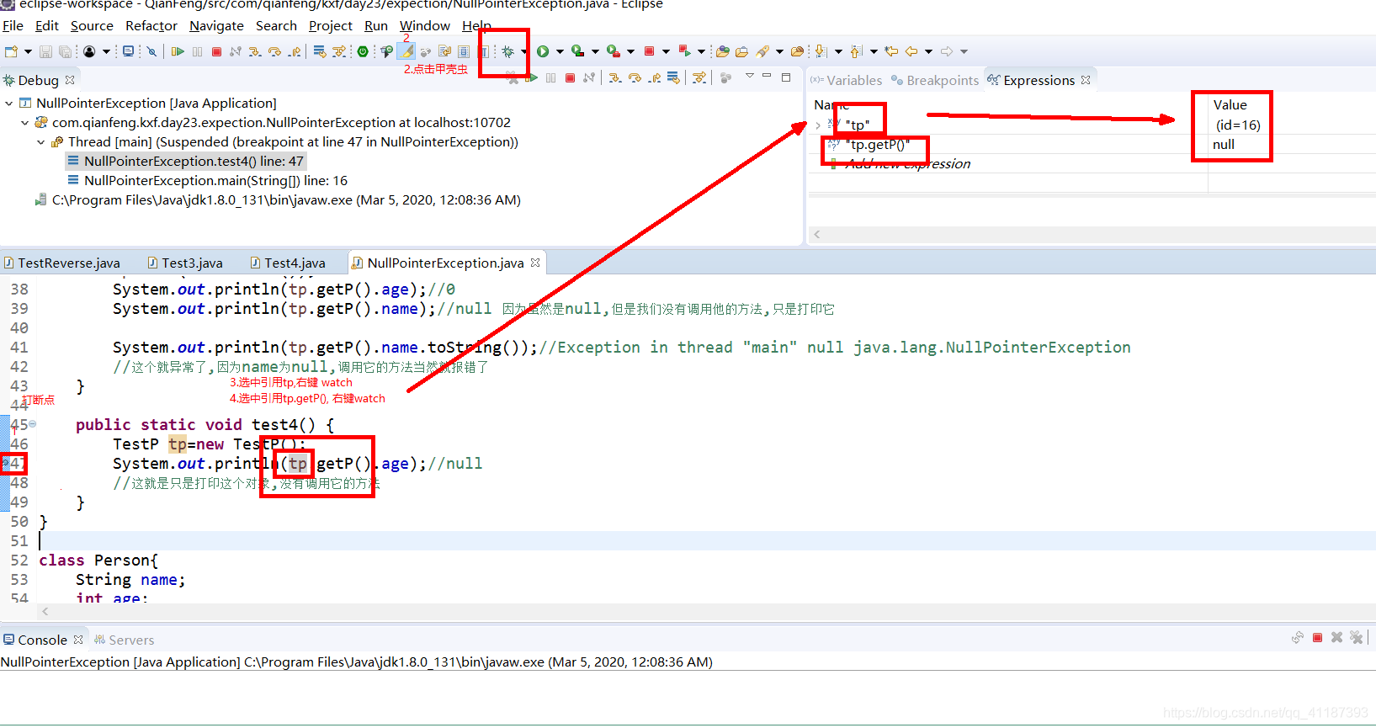Click the Step Into icon in main toolbar

pyautogui.click(x=255, y=51)
